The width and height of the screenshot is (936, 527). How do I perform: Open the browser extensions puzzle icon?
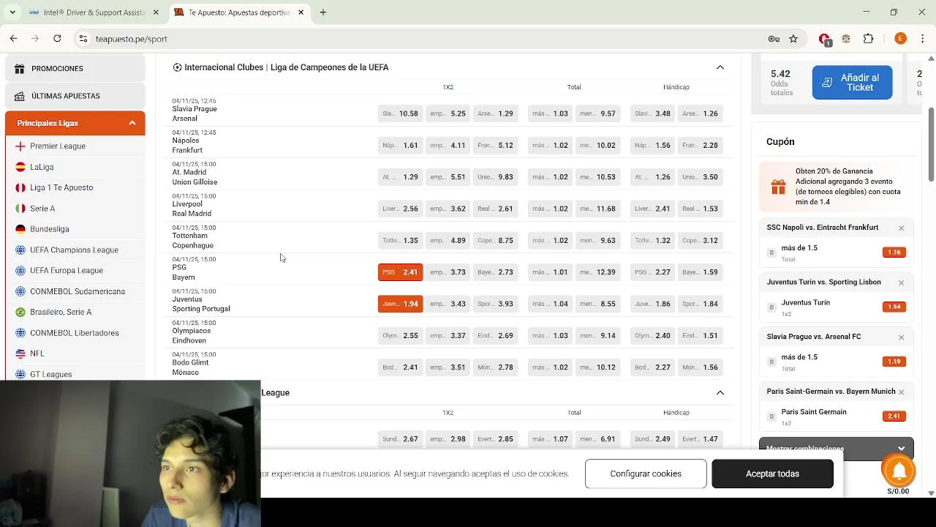coord(869,39)
